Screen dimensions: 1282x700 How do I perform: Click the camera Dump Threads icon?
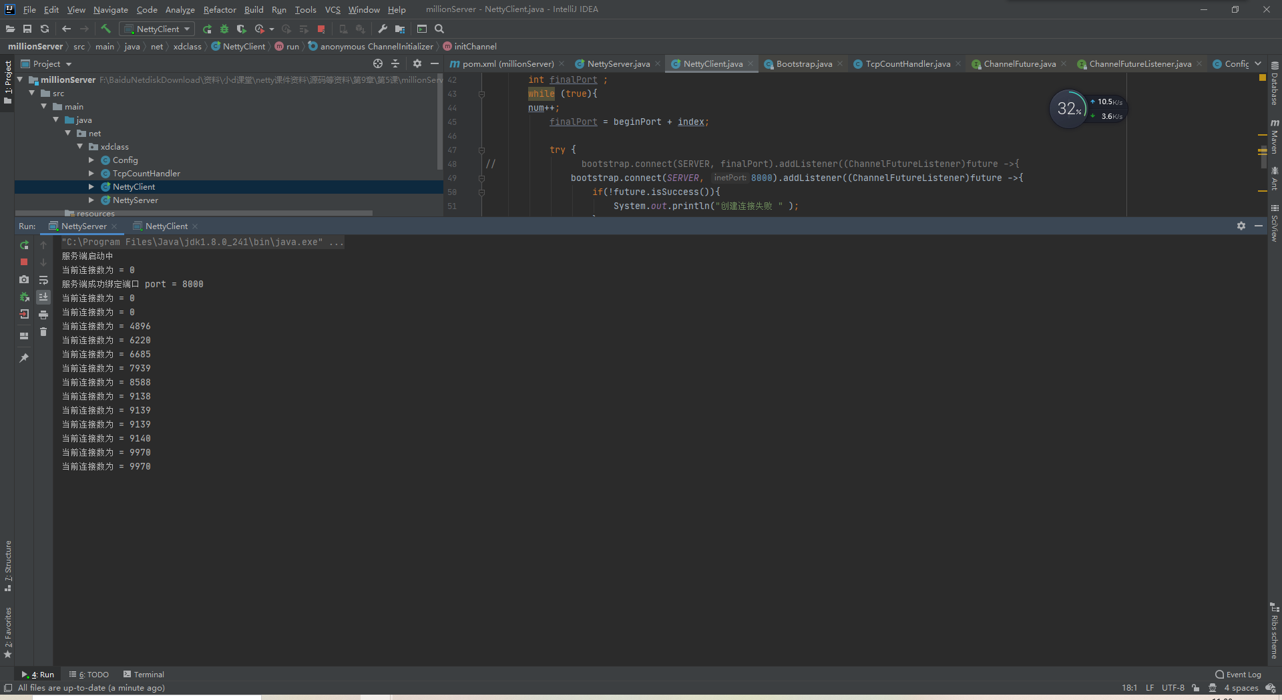(x=24, y=280)
